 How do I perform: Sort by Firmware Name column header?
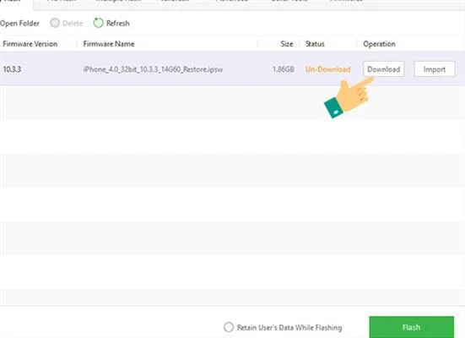pyautogui.click(x=109, y=44)
